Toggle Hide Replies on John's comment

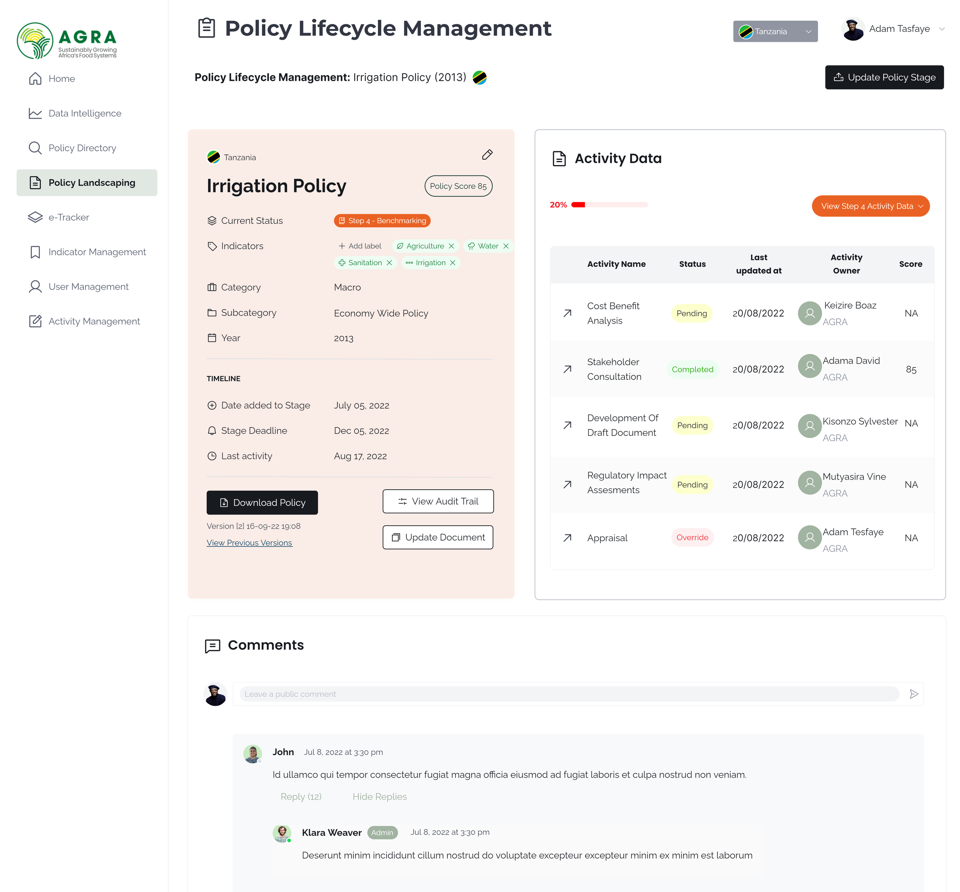click(x=379, y=796)
